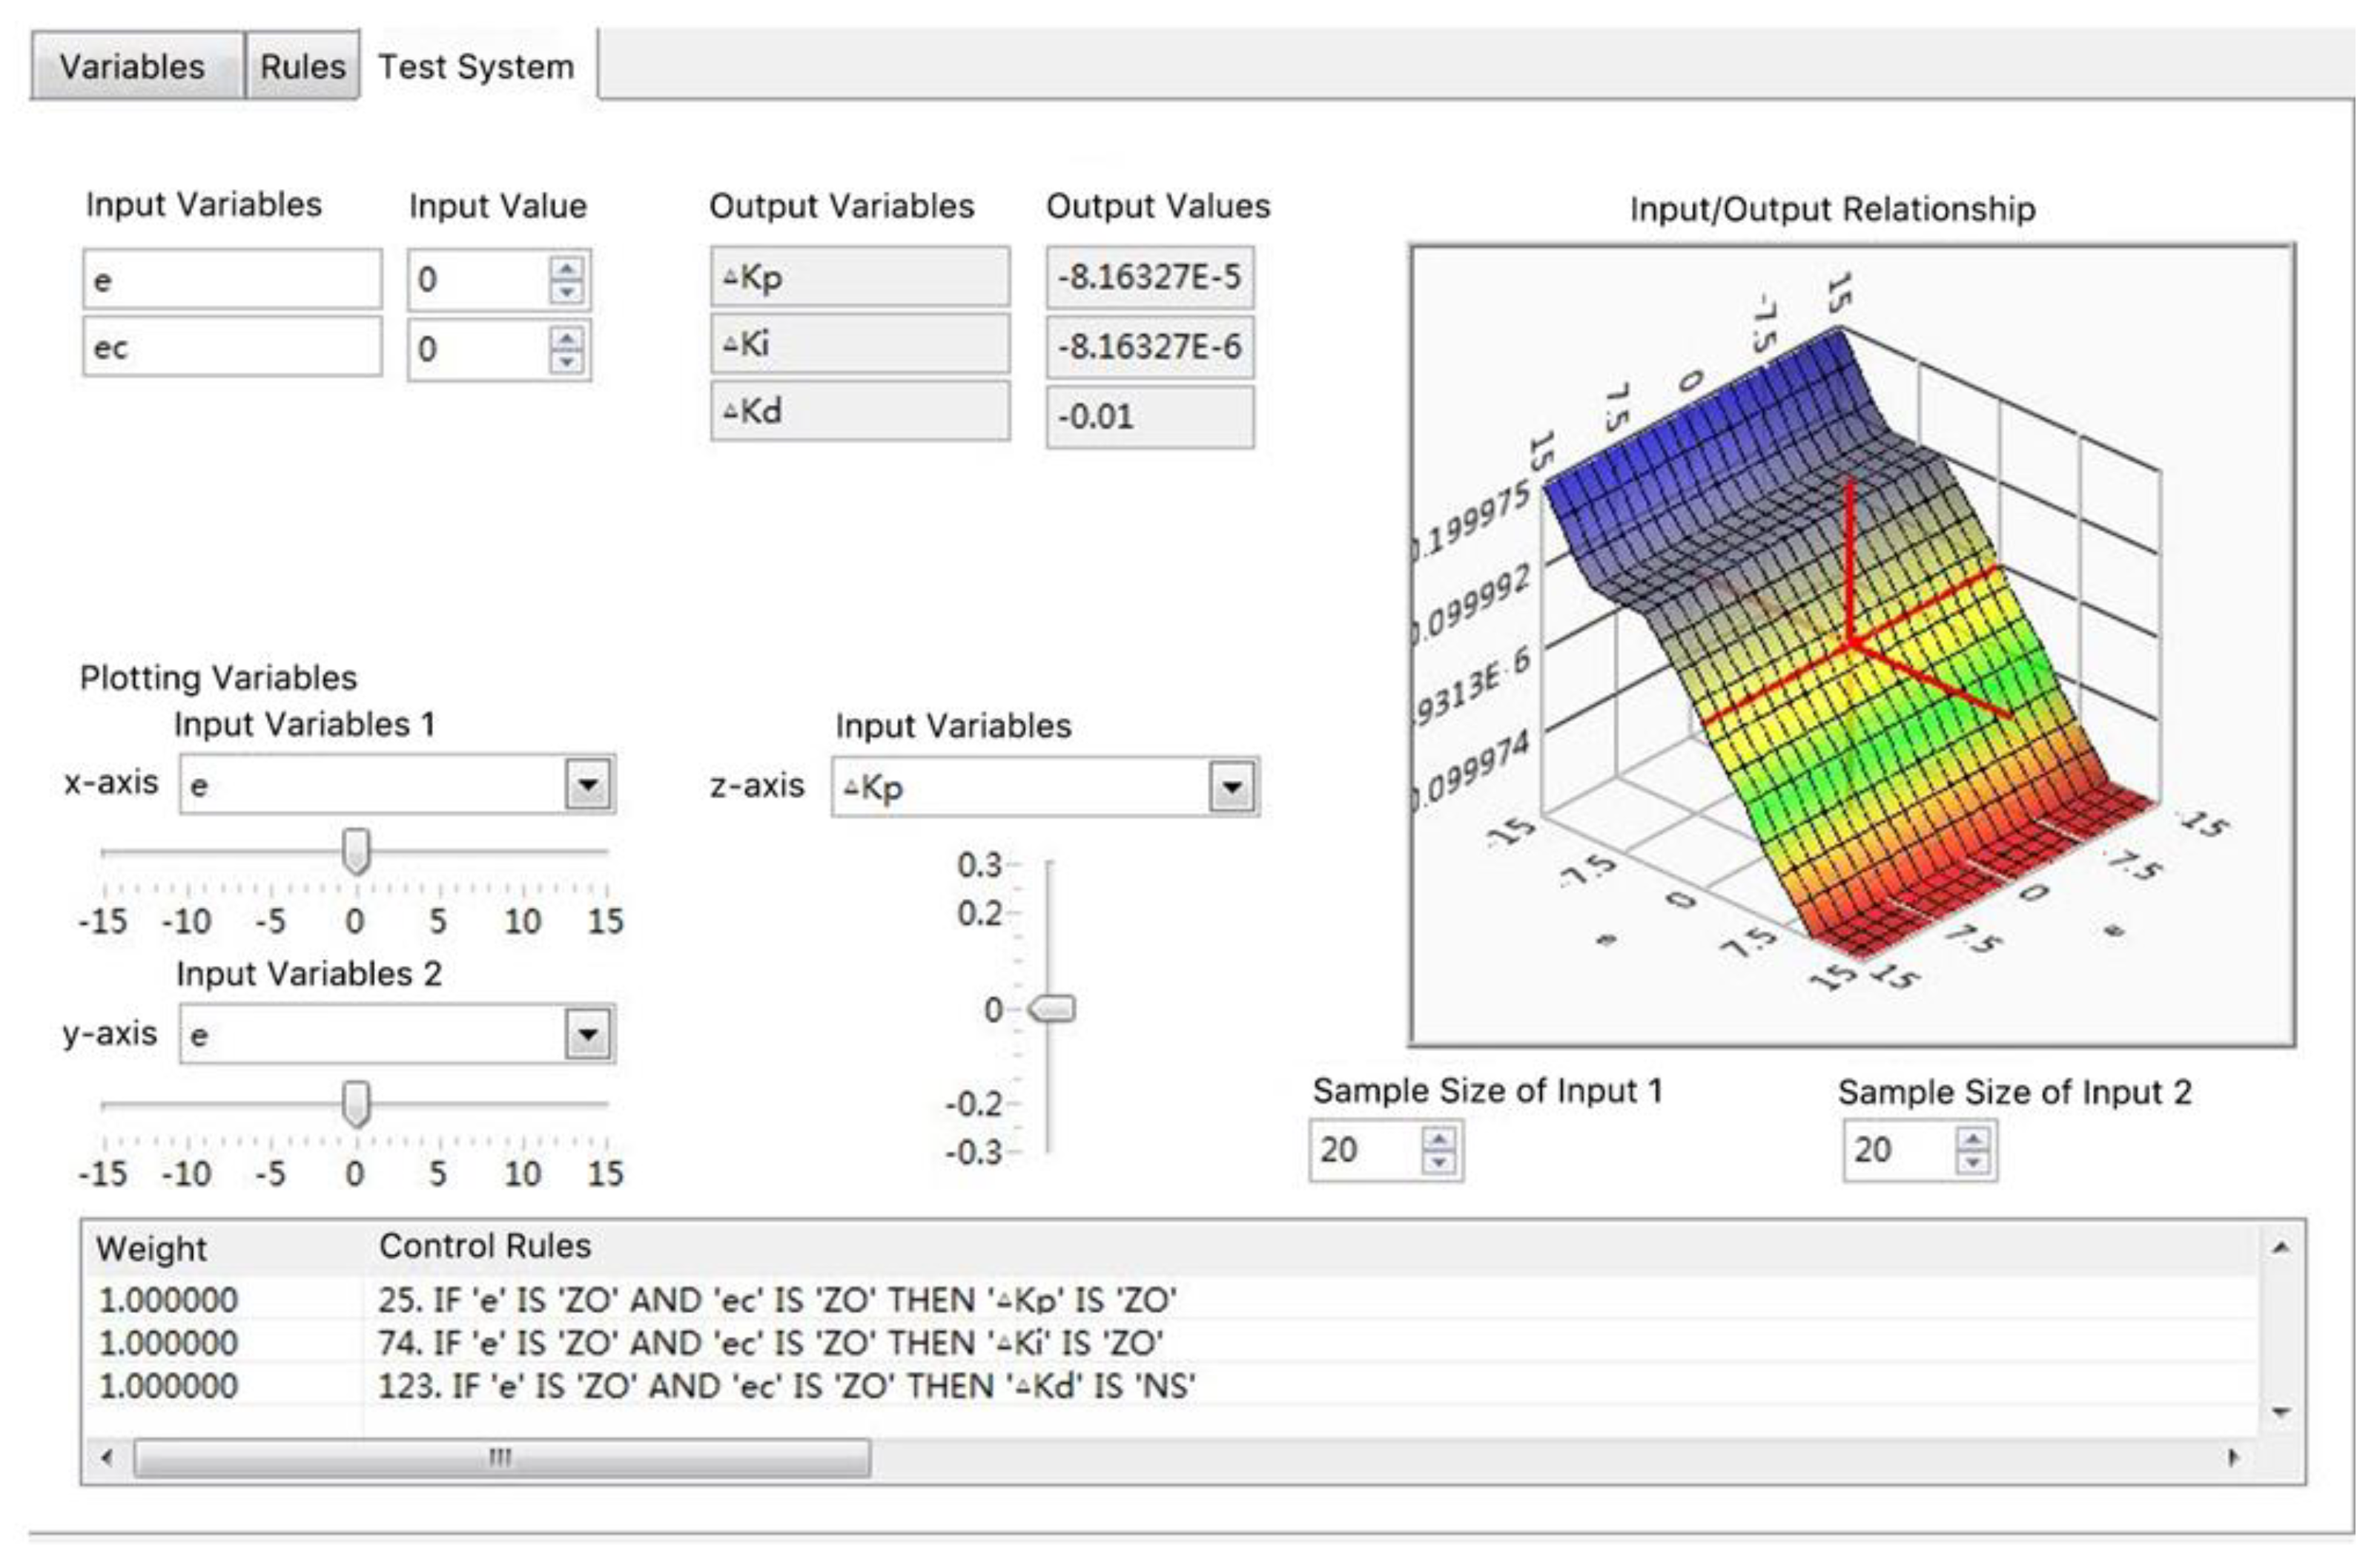This screenshot has height=1560, width=2380.
Task: Increase Sample Size of Input 1
Action: pyautogui.click(x=1439, y=1139)
